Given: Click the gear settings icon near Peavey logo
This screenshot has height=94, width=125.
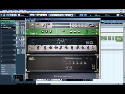Looking at the screenshot, I should pyautogui.click(x=97, y=27).
